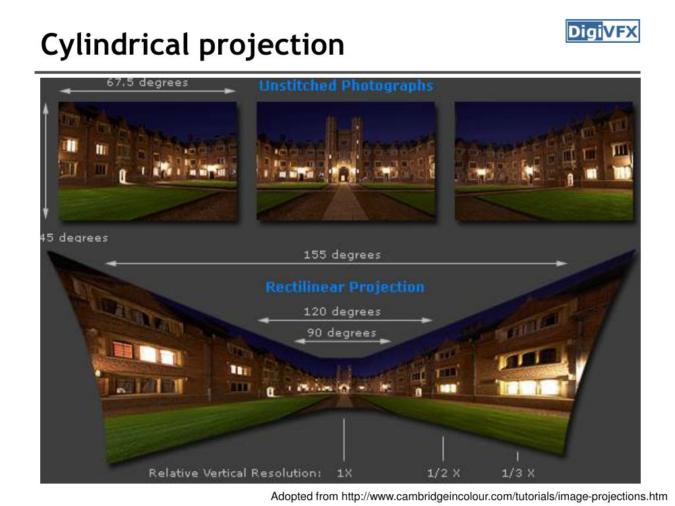
Task: Click the '90 degrees' label
Action: click(x=342, y=333)
